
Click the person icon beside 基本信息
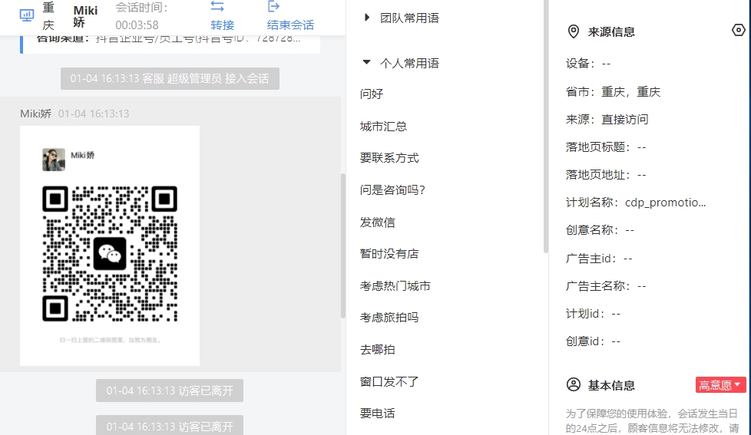[574, 385]
